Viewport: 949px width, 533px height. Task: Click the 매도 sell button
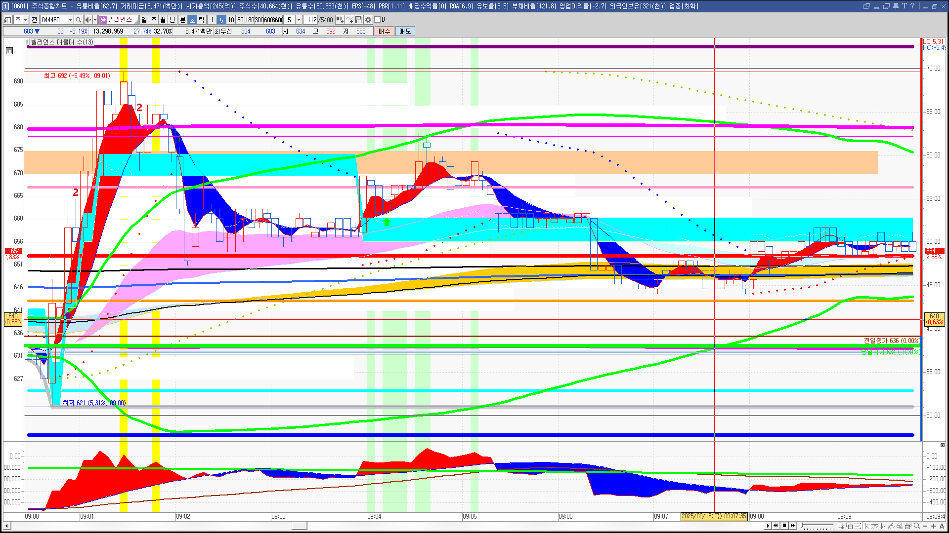point(405,31)
